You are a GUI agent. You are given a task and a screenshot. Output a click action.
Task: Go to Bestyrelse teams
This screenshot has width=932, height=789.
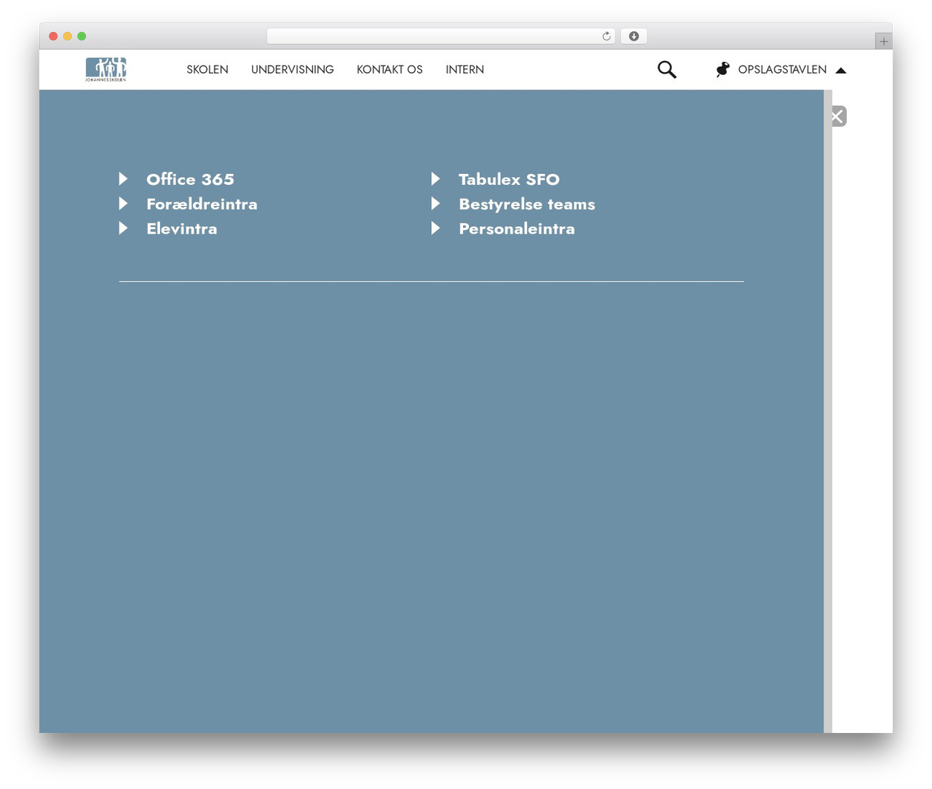coord(527,204)
